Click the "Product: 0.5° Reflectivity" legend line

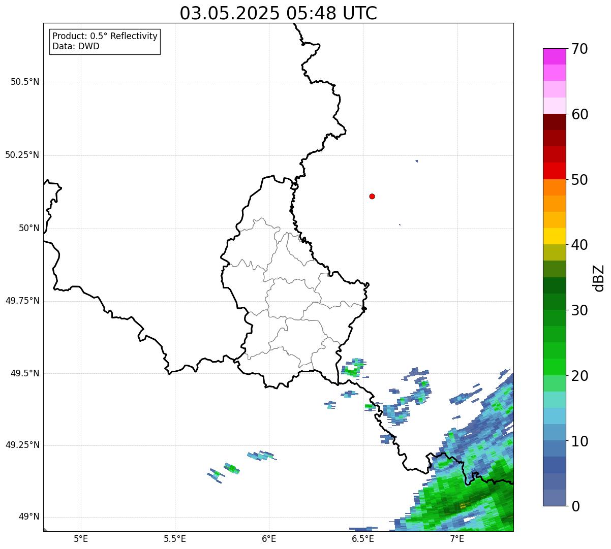pos(105,37)
